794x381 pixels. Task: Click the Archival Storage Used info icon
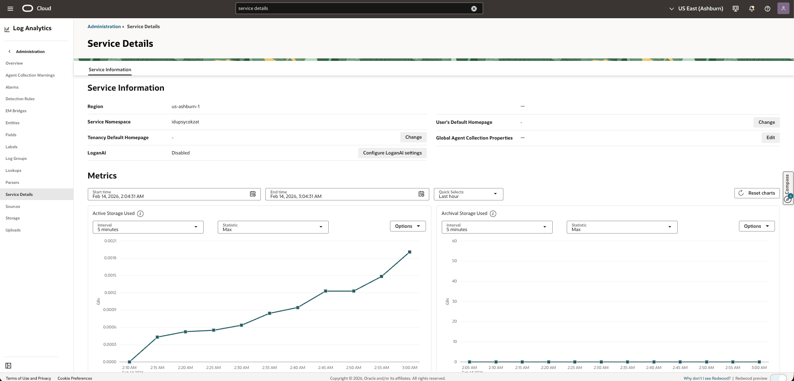pos(493,213)
